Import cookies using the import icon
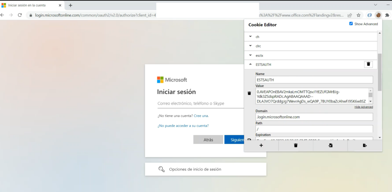The image size is (392, 192). [330, 145]
